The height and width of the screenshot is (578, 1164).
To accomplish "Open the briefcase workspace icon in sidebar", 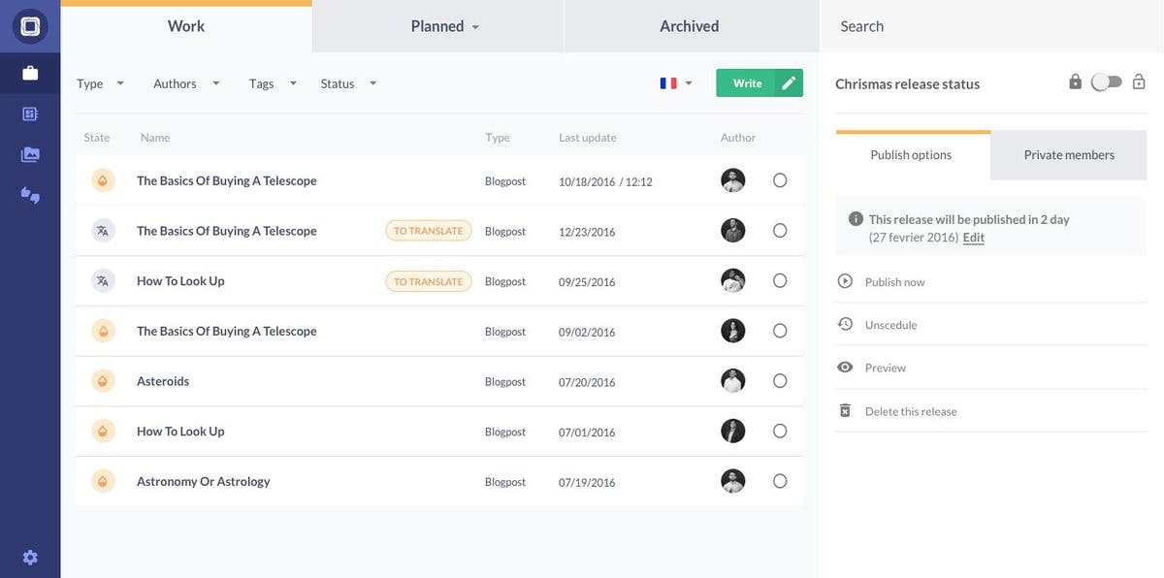I will [29, 70].
